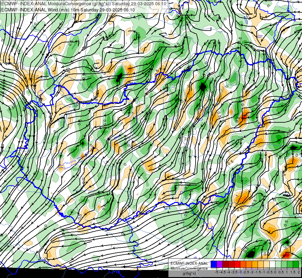Viewport: 302px width, 278px height.
Task: Click the -1 legend tick label
Action: 263,272
